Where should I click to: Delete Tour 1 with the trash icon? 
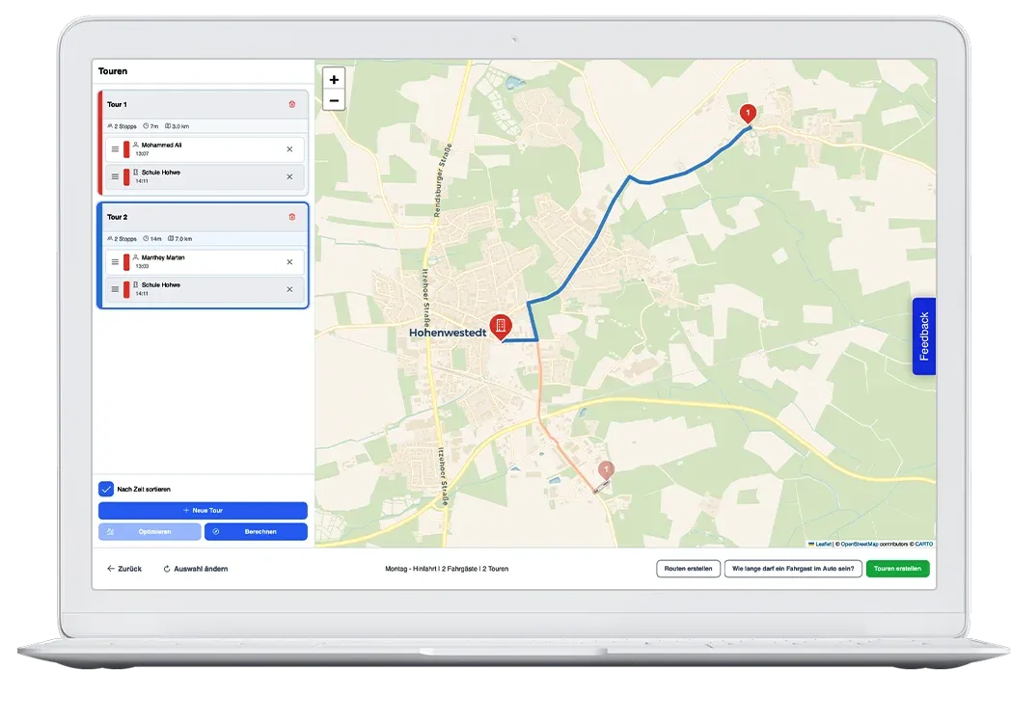(x=292, y=104)
